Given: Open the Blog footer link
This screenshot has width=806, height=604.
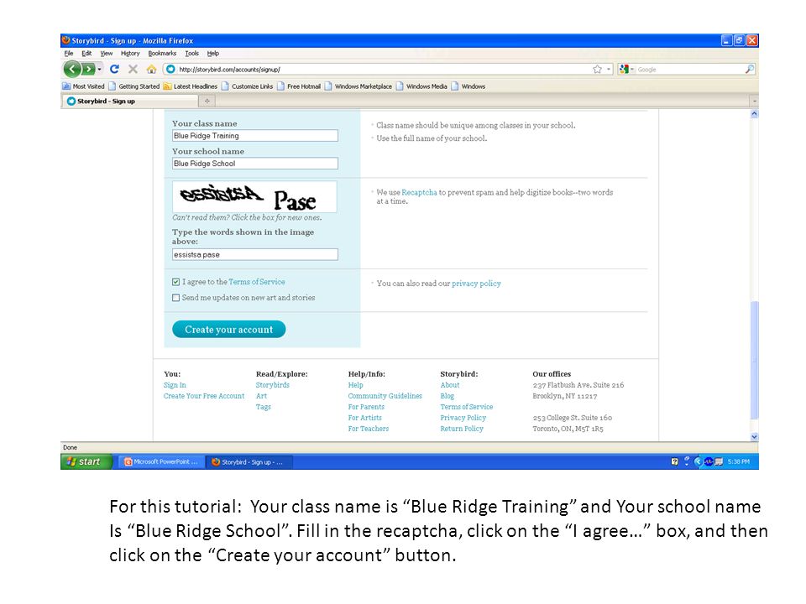Looking at the screenshot, I should pyautogui.click(x=447, y=396).
